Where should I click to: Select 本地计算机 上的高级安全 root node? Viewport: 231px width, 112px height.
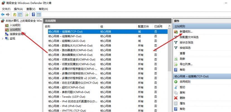tap(24, 21)
